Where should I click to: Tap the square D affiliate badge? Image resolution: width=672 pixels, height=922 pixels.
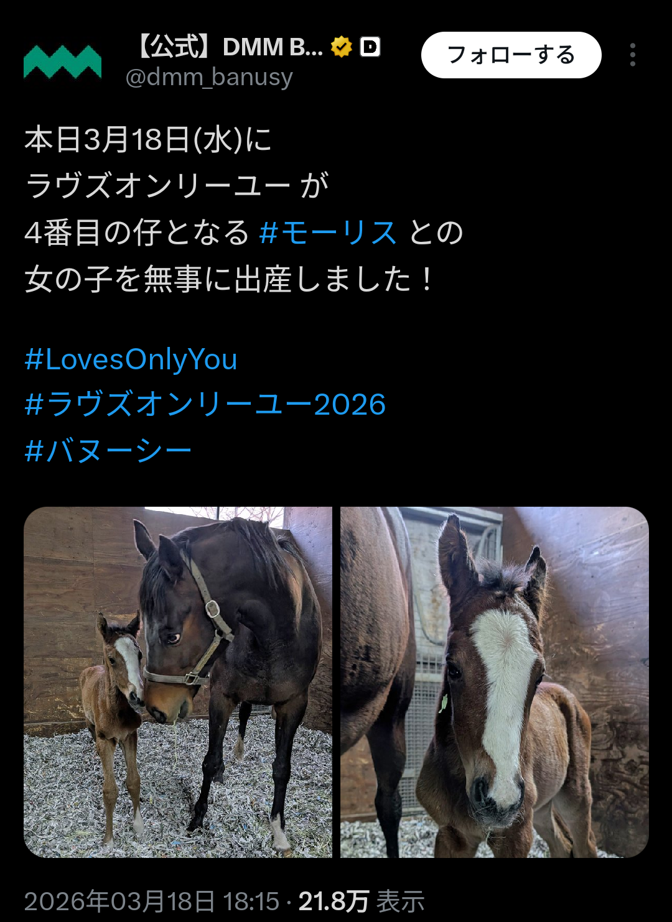(x=370, y=47)
